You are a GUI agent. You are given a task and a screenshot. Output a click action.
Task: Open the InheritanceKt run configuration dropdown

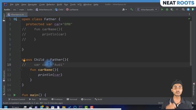coord(147,9)
